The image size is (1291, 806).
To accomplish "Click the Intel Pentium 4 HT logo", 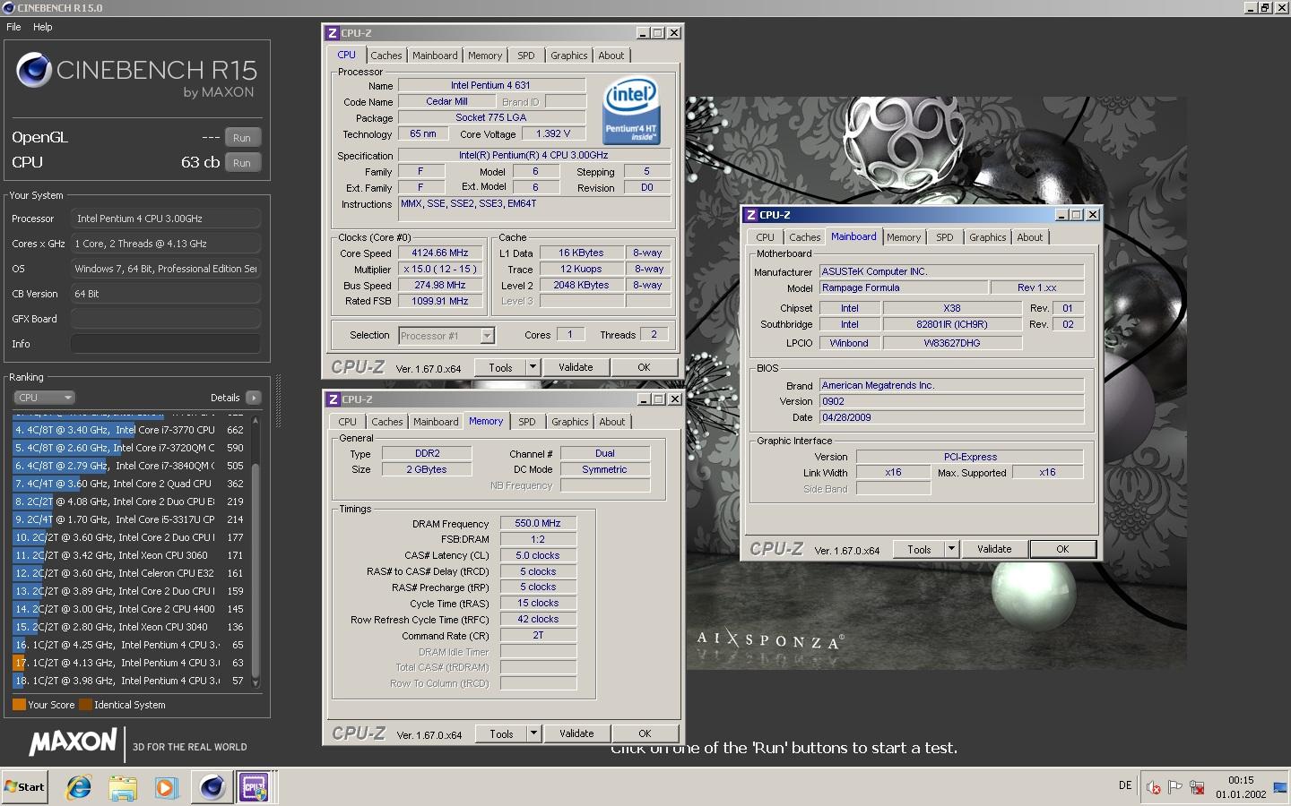I will pos(631,110).
